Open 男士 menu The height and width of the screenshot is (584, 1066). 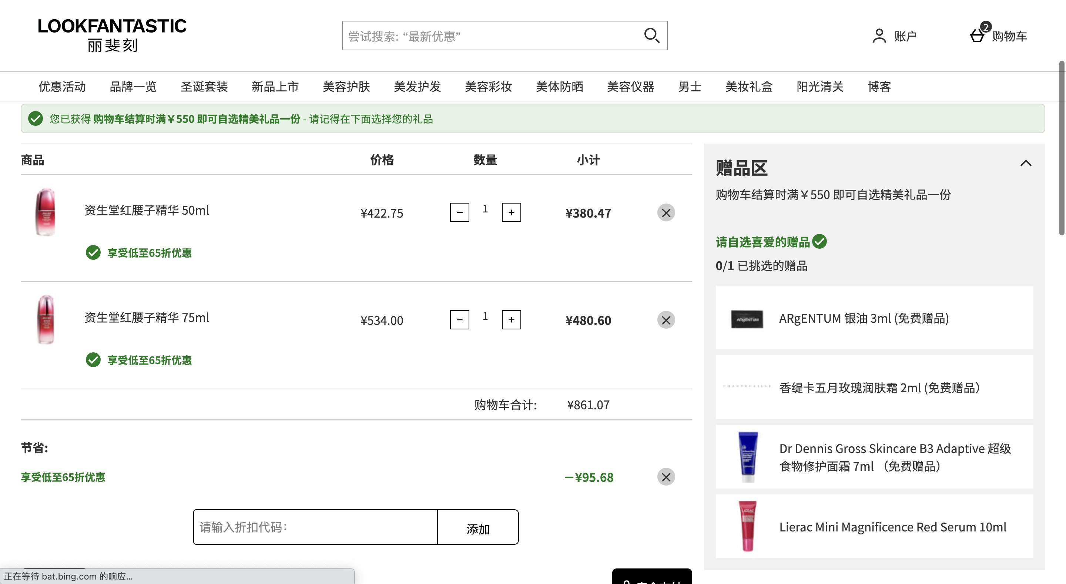click(x=690, y=87)
